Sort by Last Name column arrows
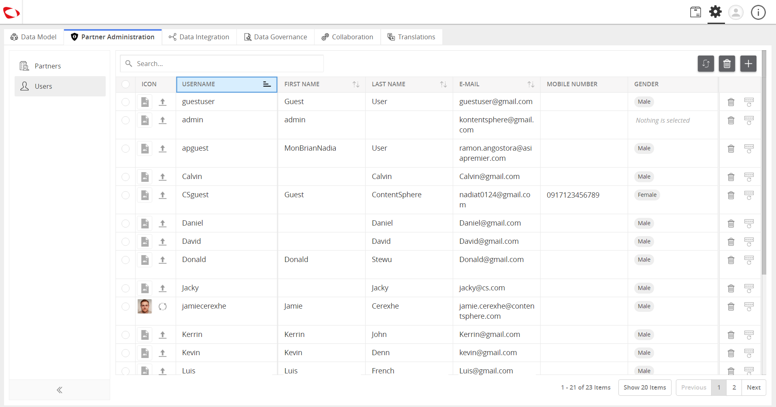Image resolution: width=776 pixels, height=407 pixels. pyautogui.click(x=443, y=84)
